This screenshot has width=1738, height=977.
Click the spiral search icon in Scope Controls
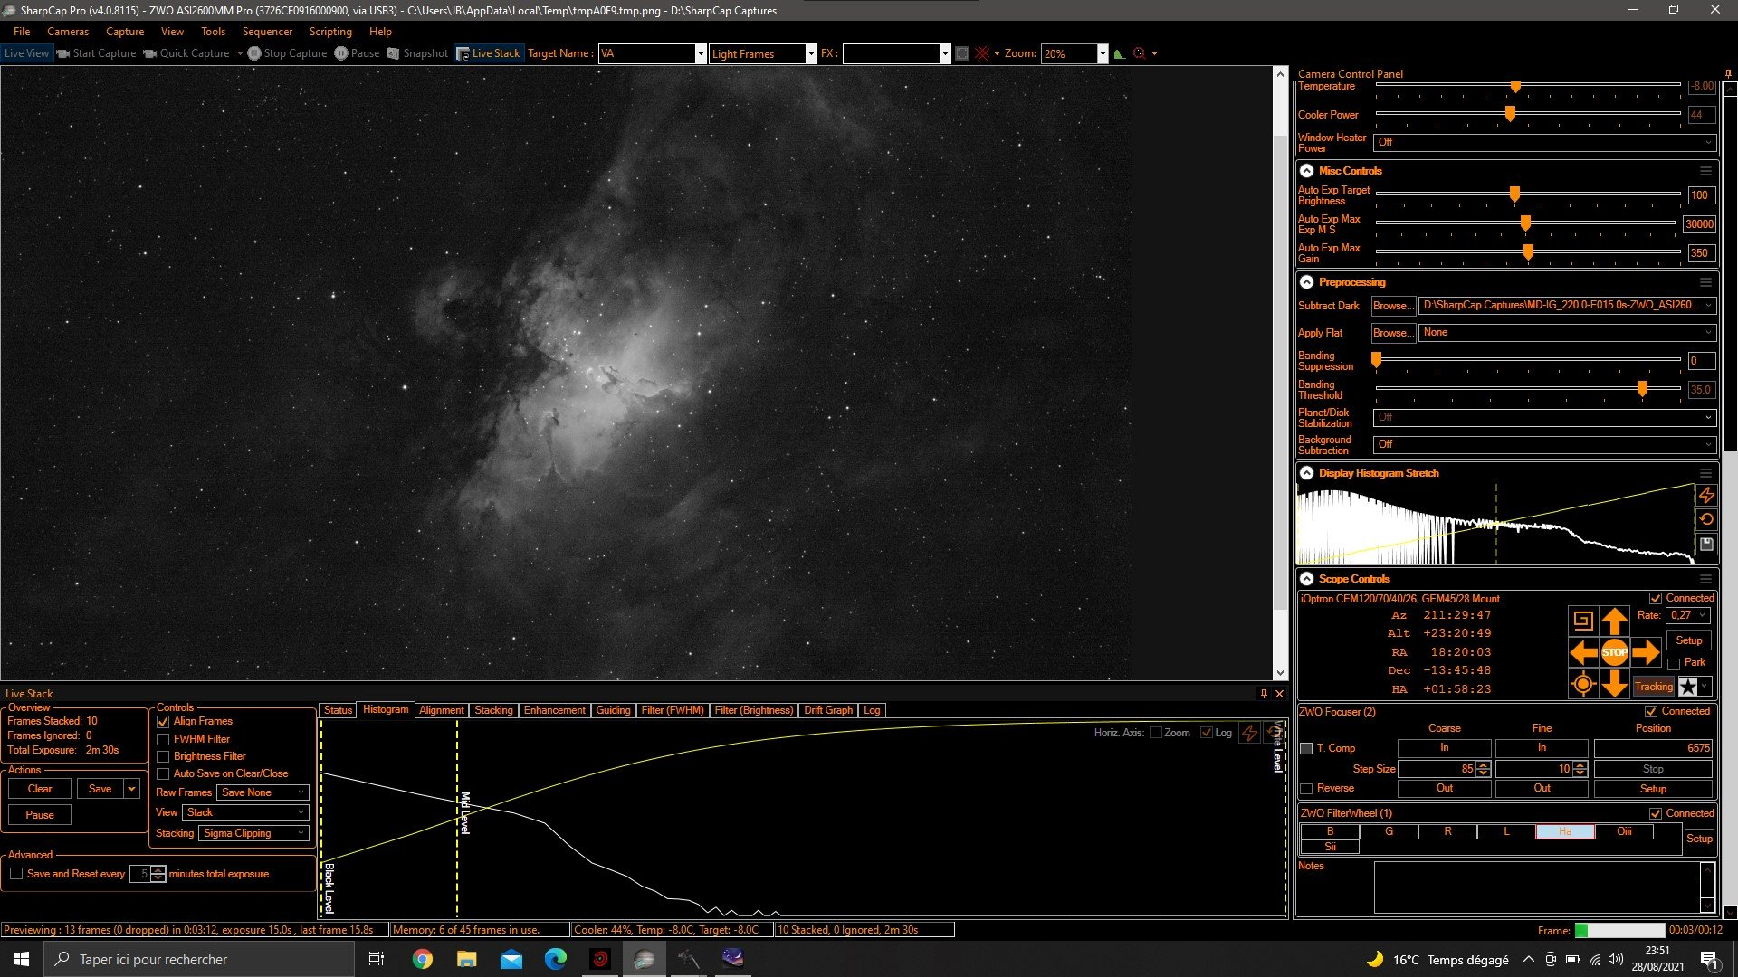click(1583, 621)
